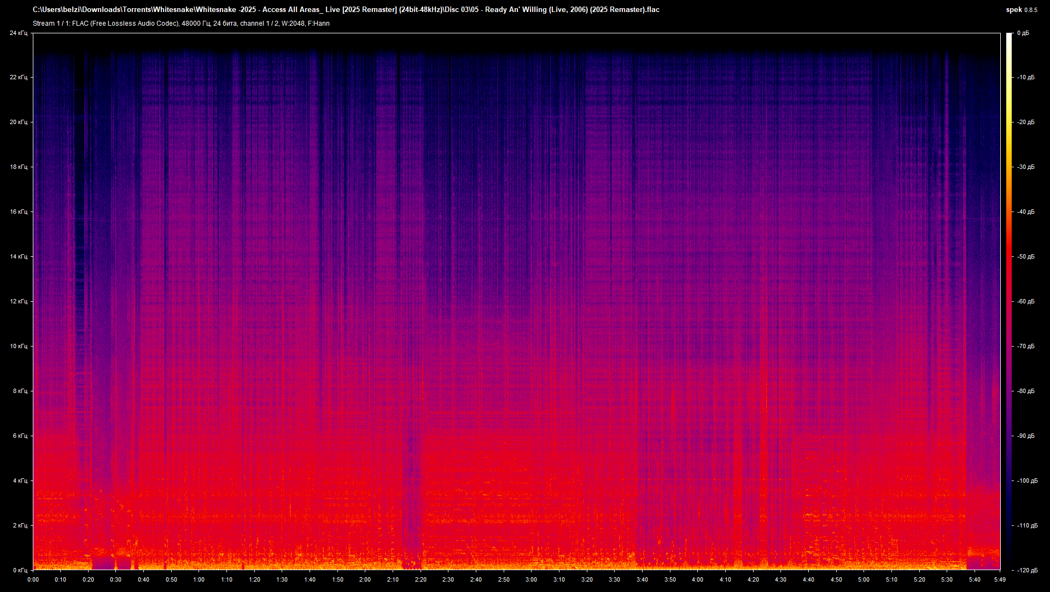Image resolution: width=1050 pixels, height=592 pixels.
Task: Click the 4:00 time axis label
Action: pos(697,579)
